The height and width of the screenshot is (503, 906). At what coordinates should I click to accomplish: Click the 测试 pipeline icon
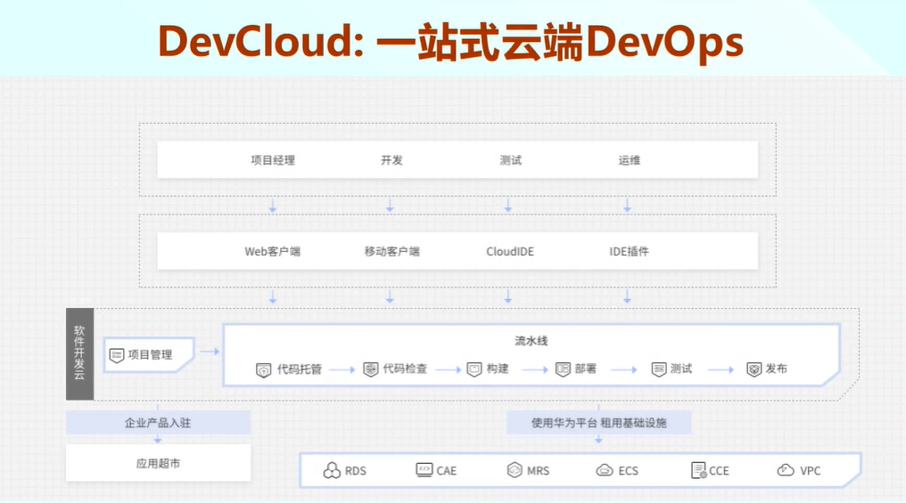pyautogui.click(x=659, y=369)
